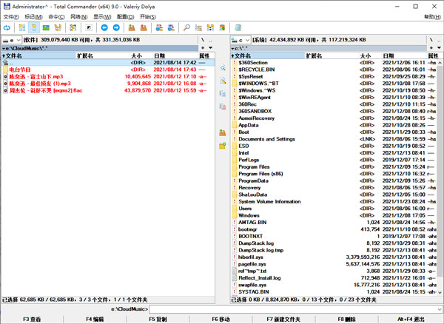Click the pack files toolbar icon
Image resolution: width=444 pixels, height=324 pixels.
[132, 27]
